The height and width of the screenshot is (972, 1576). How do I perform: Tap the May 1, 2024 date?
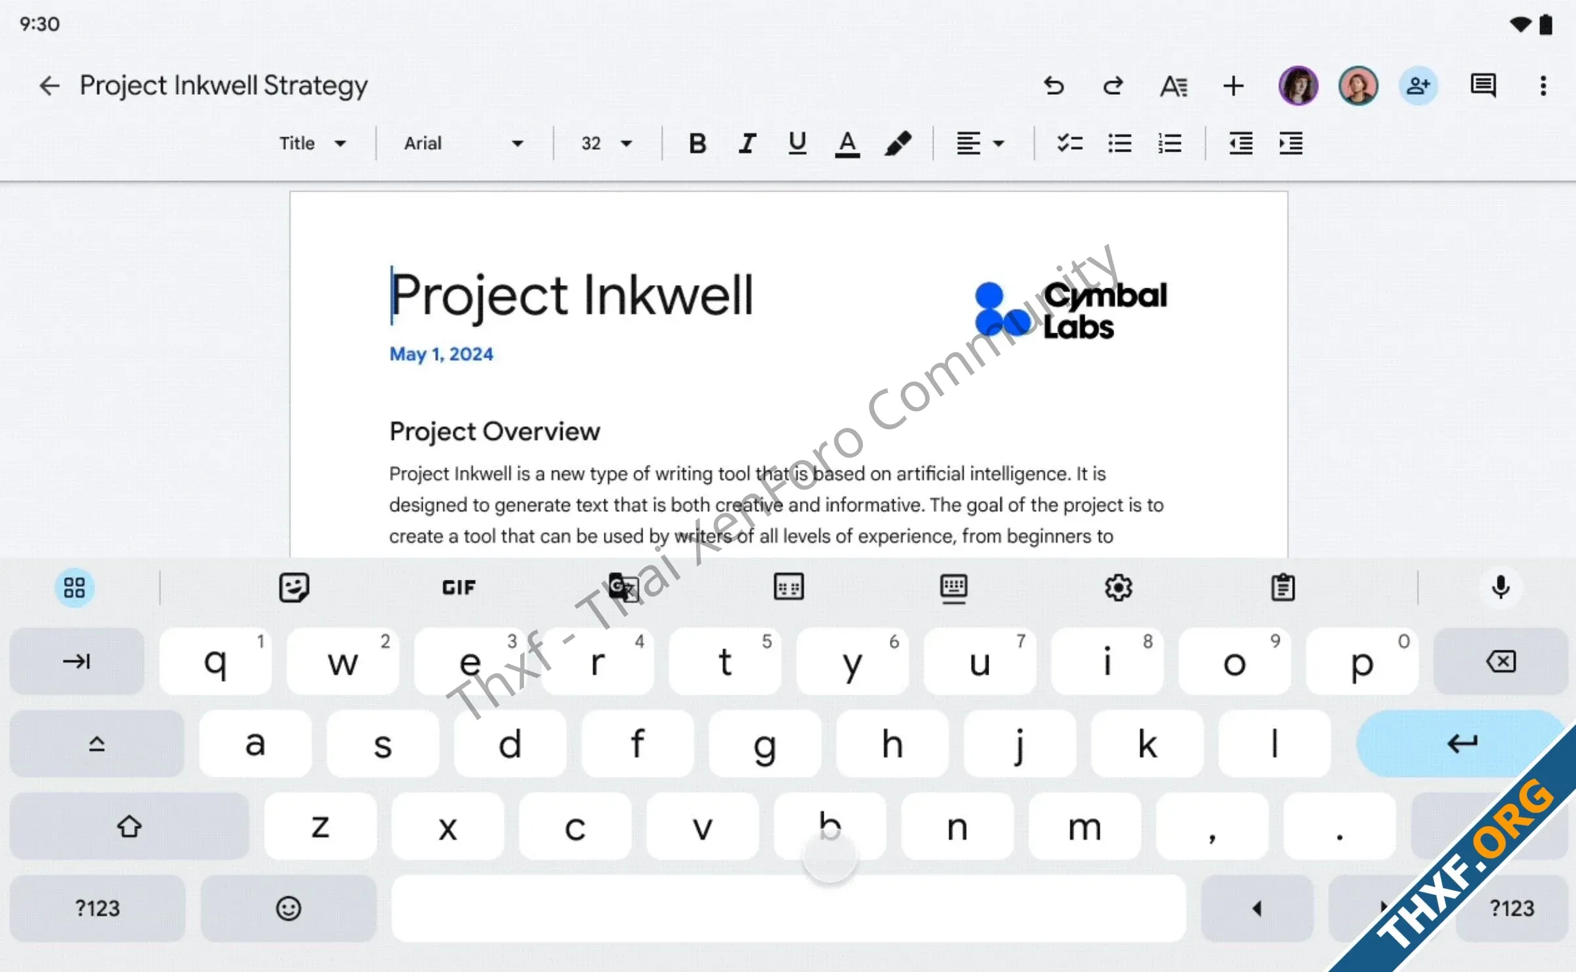click(x=441, y=354)
